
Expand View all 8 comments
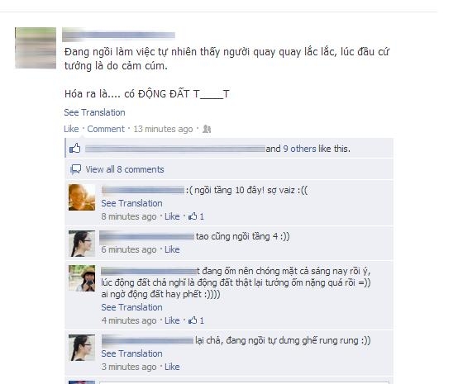pyautogui.click(x=125, y=169)
